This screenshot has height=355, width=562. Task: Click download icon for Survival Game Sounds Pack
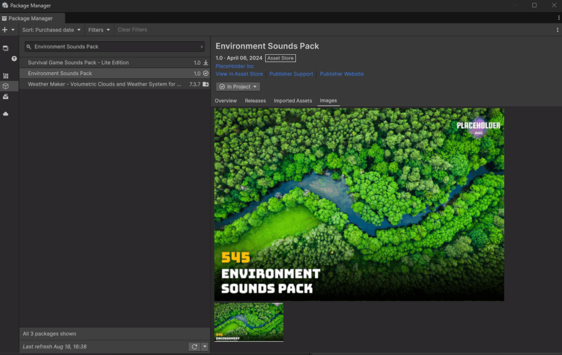(x=206, y=62)
